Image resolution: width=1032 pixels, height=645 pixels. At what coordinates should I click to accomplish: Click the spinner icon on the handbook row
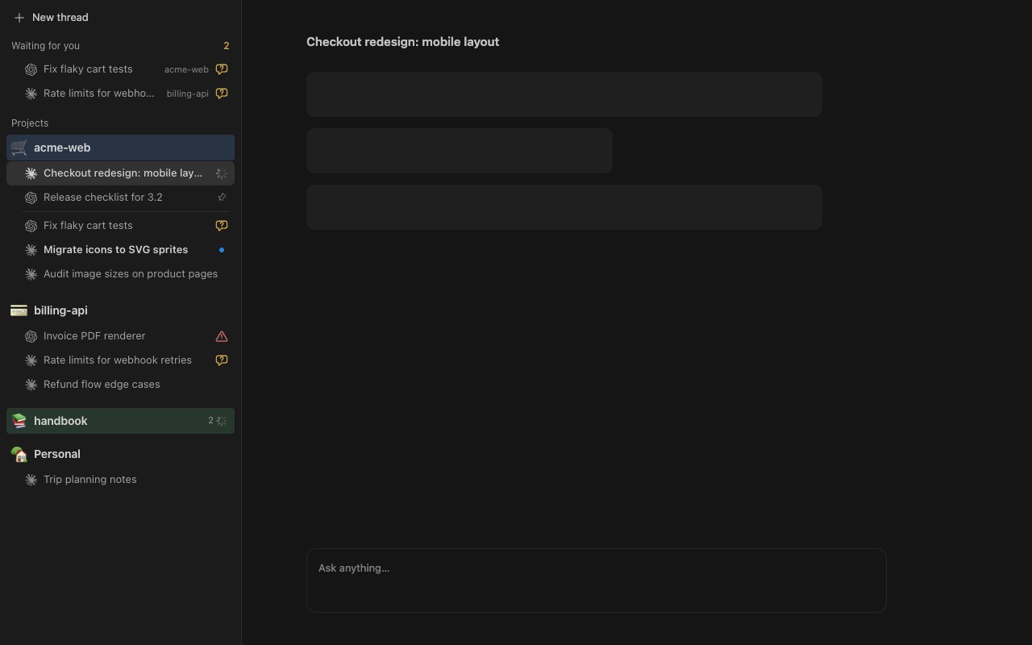(x=222, y=421)
